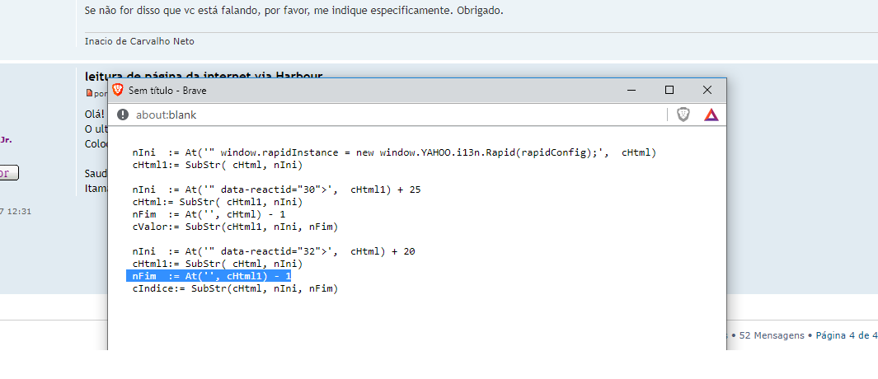This screenshot has width=878, height=379.
Task: Click the line with data-reactid="30"
Action: [x=277, y=189]
